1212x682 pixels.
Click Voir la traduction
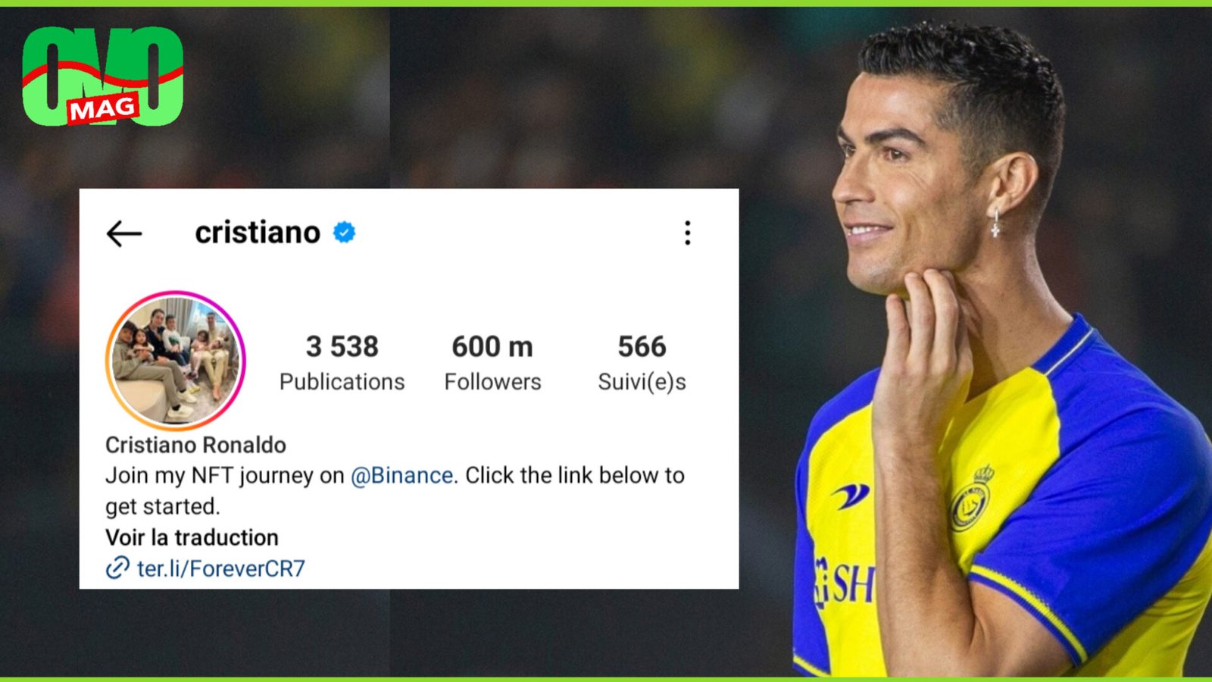point(192,537)
